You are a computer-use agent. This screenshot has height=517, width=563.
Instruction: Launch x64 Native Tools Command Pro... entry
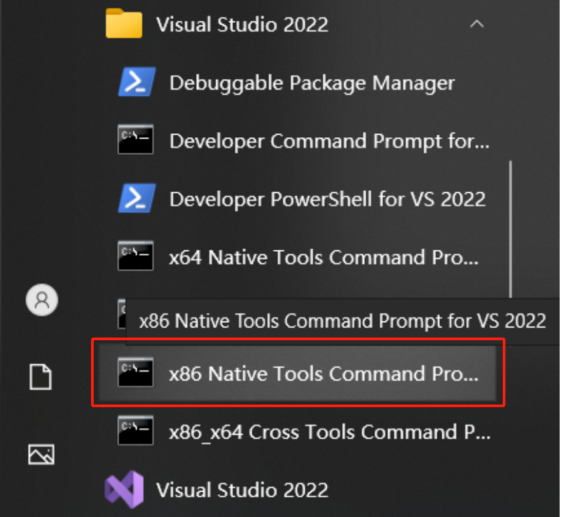point(324,257)
